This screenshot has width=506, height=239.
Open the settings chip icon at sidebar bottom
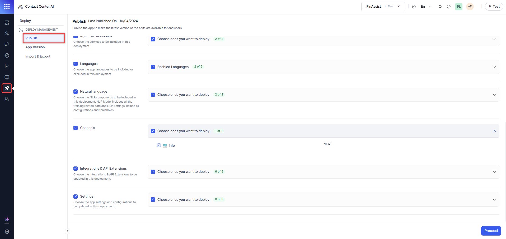tap(7, 232)
